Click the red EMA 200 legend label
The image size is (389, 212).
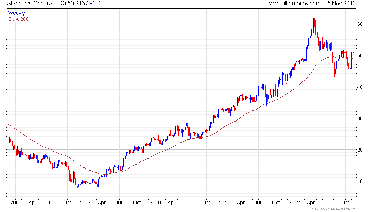coord(18,19)
